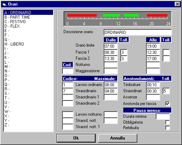Click the Fascia 2 Dalle tolerance field
The width and height of the screenshot is (182, 145).
point(124,58)
